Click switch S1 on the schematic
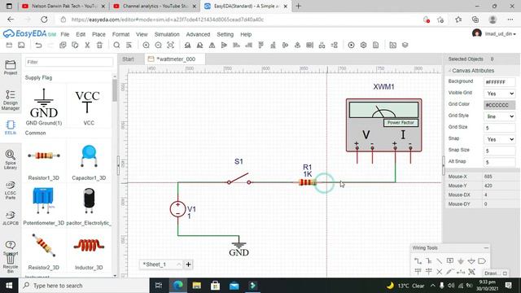This screenshot has height=293, width=521. click(239, 179)
